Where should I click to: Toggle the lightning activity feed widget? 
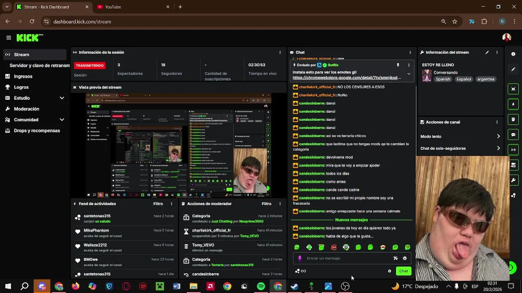coord(513,104)
